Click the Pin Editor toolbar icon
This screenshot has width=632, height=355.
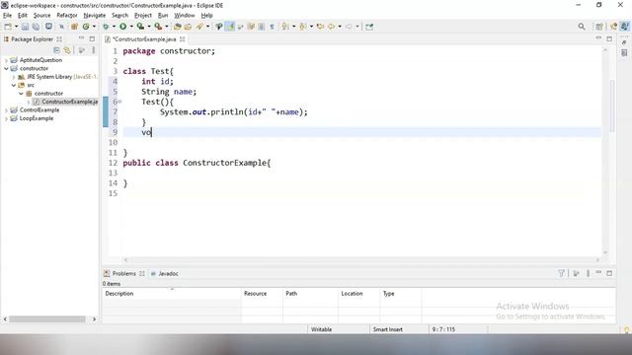click(x=369, y=27)
